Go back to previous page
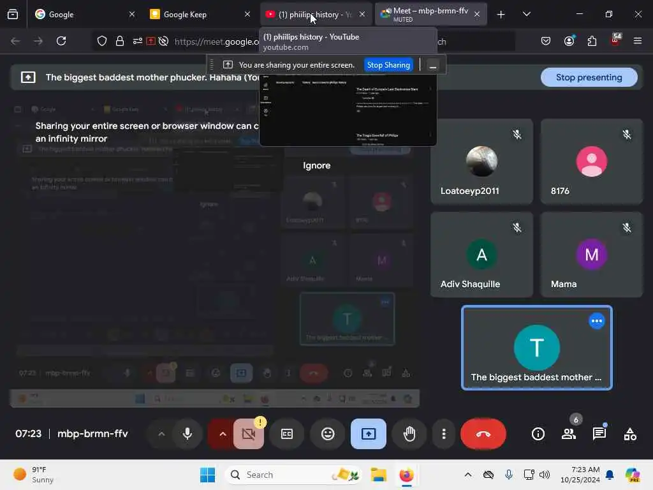 coord(15,41)
